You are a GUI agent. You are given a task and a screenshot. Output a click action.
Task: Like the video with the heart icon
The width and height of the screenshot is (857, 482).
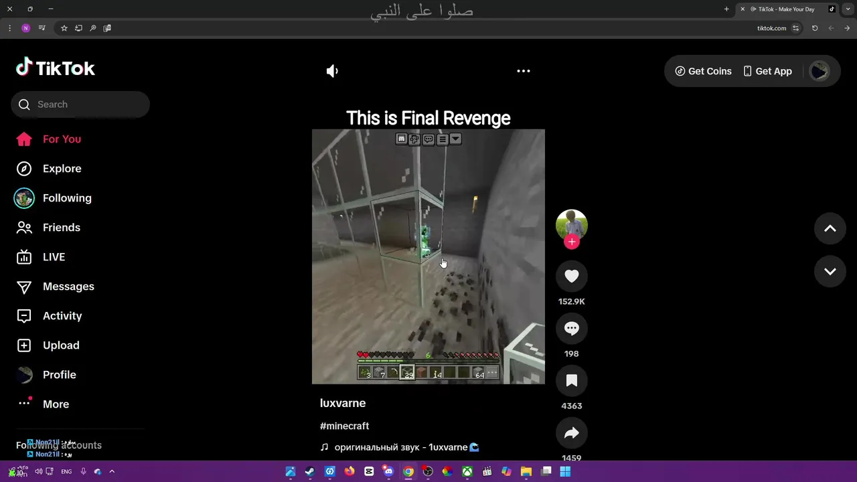(x=572, y=276)
